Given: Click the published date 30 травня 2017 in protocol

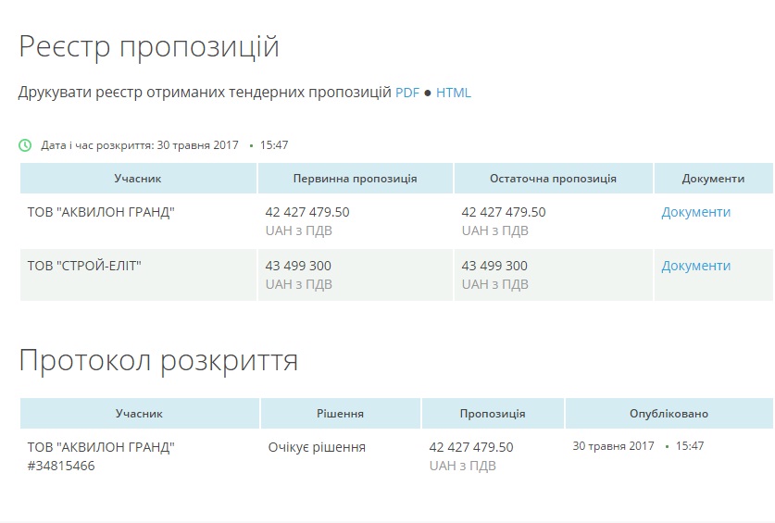Looking at the screenshot, I should tap(613, 446).
